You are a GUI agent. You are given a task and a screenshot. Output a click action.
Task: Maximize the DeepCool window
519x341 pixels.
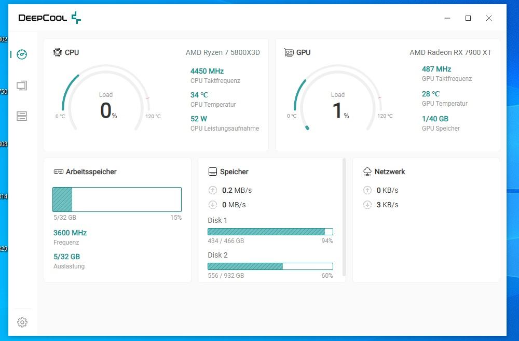pyautogui.click(x=468, y=18)
